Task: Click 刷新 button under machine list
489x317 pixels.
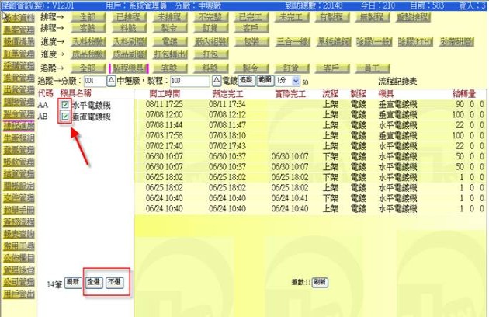Action: tap(73, 282)
